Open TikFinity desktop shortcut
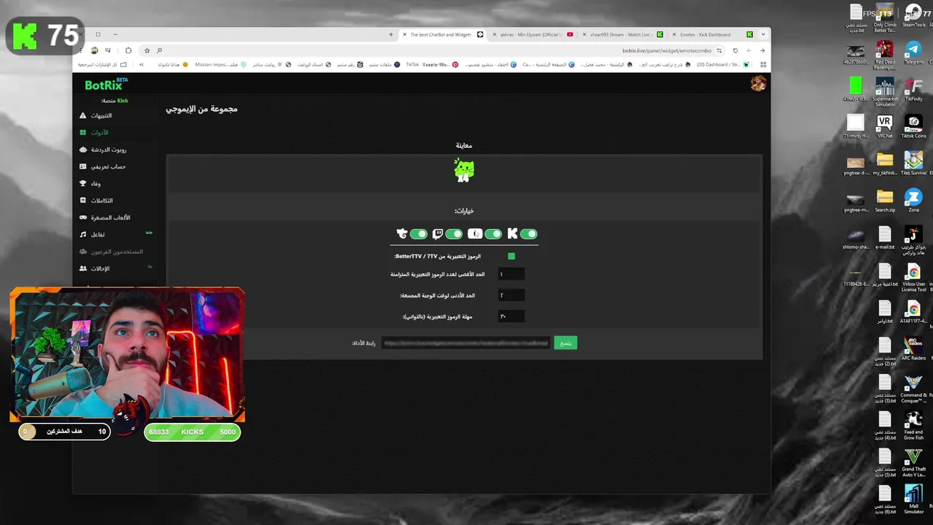The width and height of the screenshot is (933, 525). [x=913, y=89]
